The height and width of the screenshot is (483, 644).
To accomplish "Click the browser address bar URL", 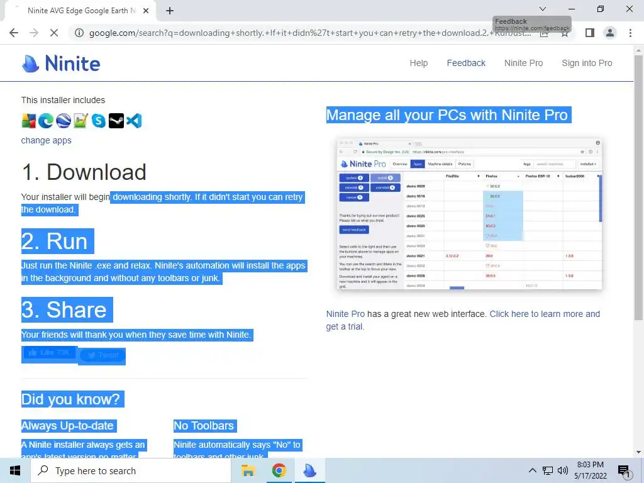I will coord(310,33).
